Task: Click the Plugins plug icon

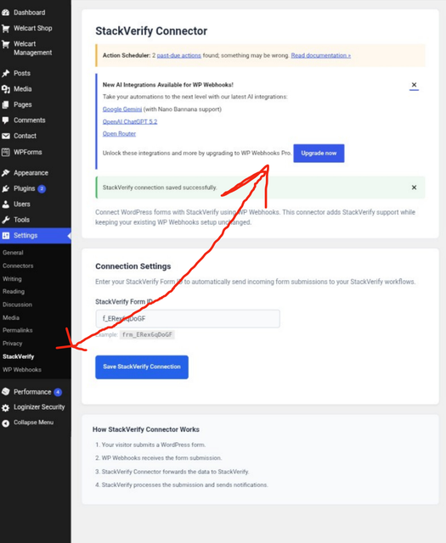Action: click(x=6, y=188)
